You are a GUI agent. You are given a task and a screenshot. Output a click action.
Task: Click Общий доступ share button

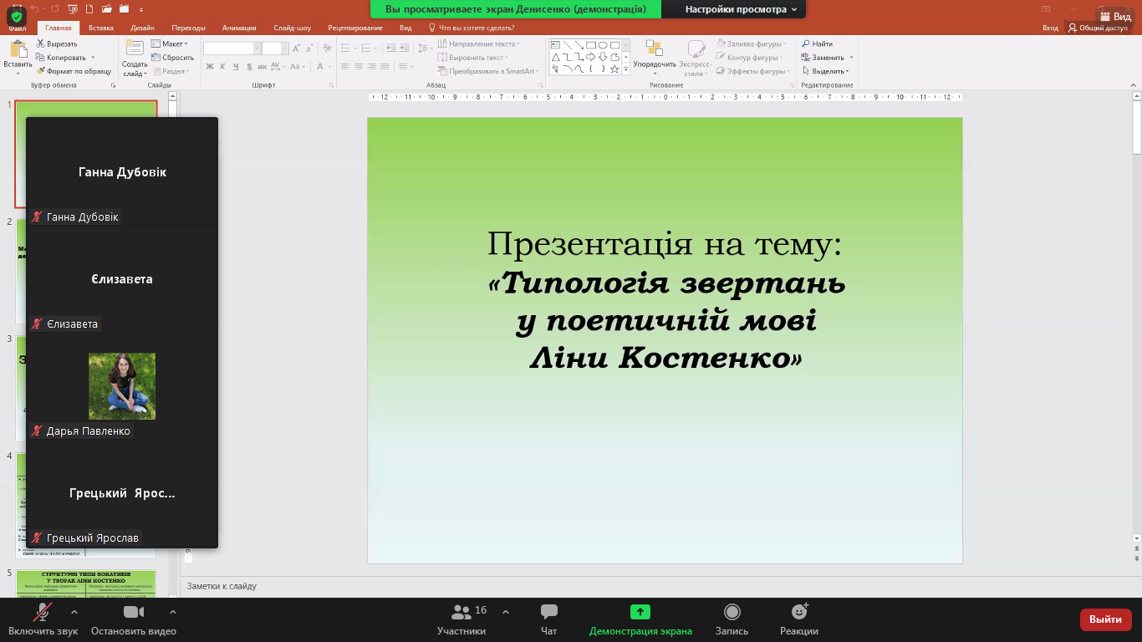[x=1098, y=28]
